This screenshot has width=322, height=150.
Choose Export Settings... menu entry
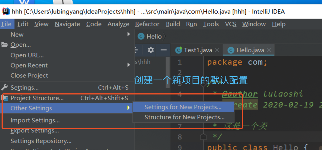click(x=67, y=131)
